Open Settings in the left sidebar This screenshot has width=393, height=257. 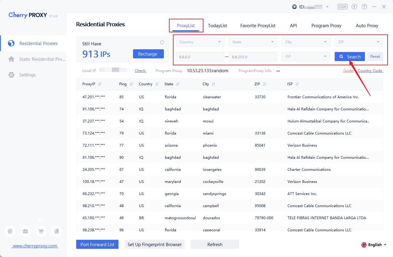pos(27,75)
